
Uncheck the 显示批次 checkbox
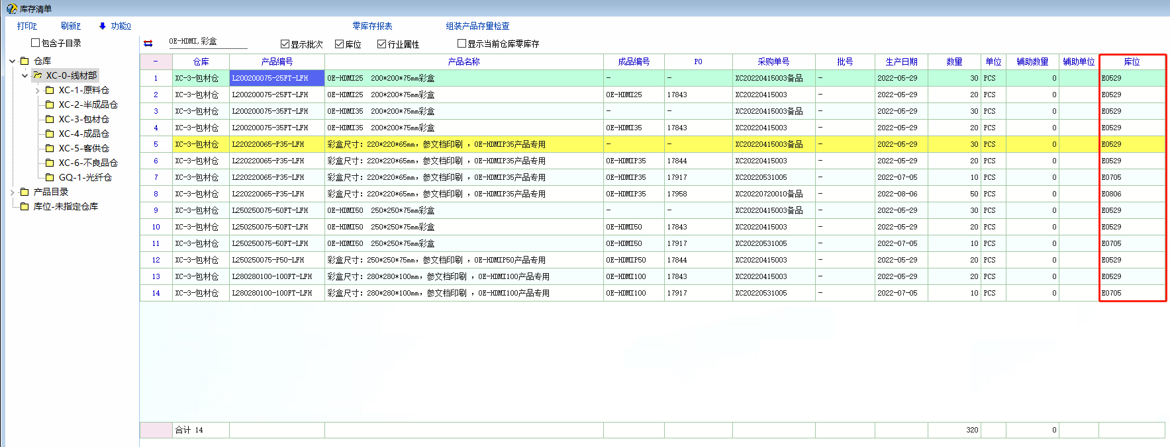(285, 44)
